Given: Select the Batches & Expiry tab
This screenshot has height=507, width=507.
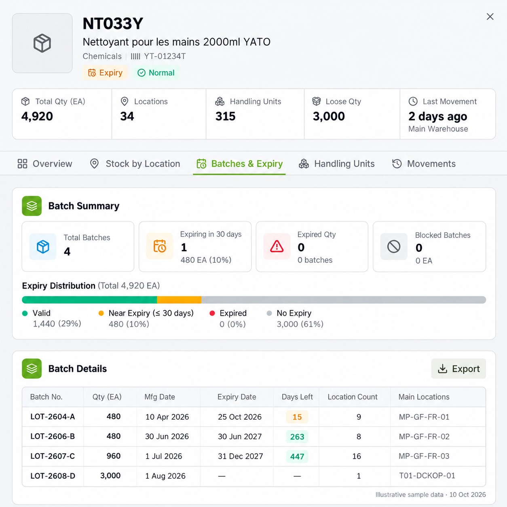Looking at the screenshot, I should coord(239,164).
